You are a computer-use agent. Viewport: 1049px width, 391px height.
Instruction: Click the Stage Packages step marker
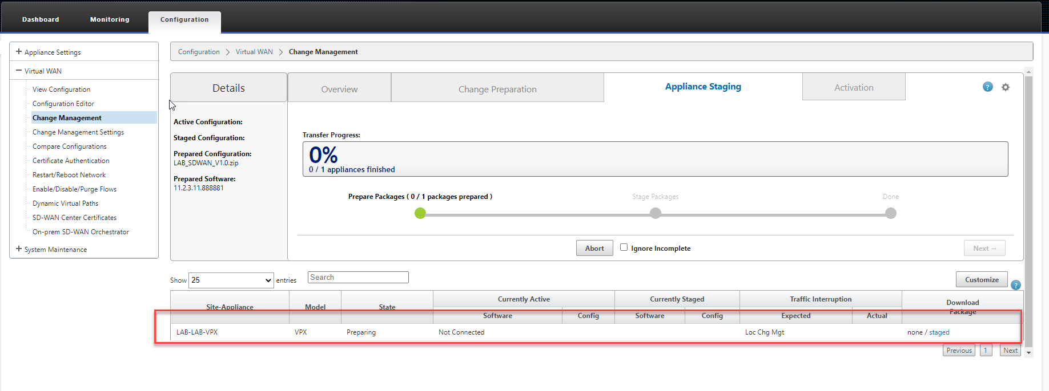click(x=655, y=213)
